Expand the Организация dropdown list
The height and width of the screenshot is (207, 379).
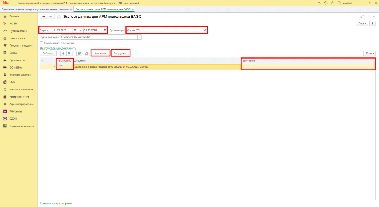(201, 30)
